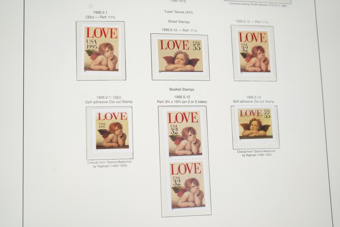340x227 pixels.
Task: Click 'by Raphael (1483-1520)' under right stamp
Action: point(257,155)
